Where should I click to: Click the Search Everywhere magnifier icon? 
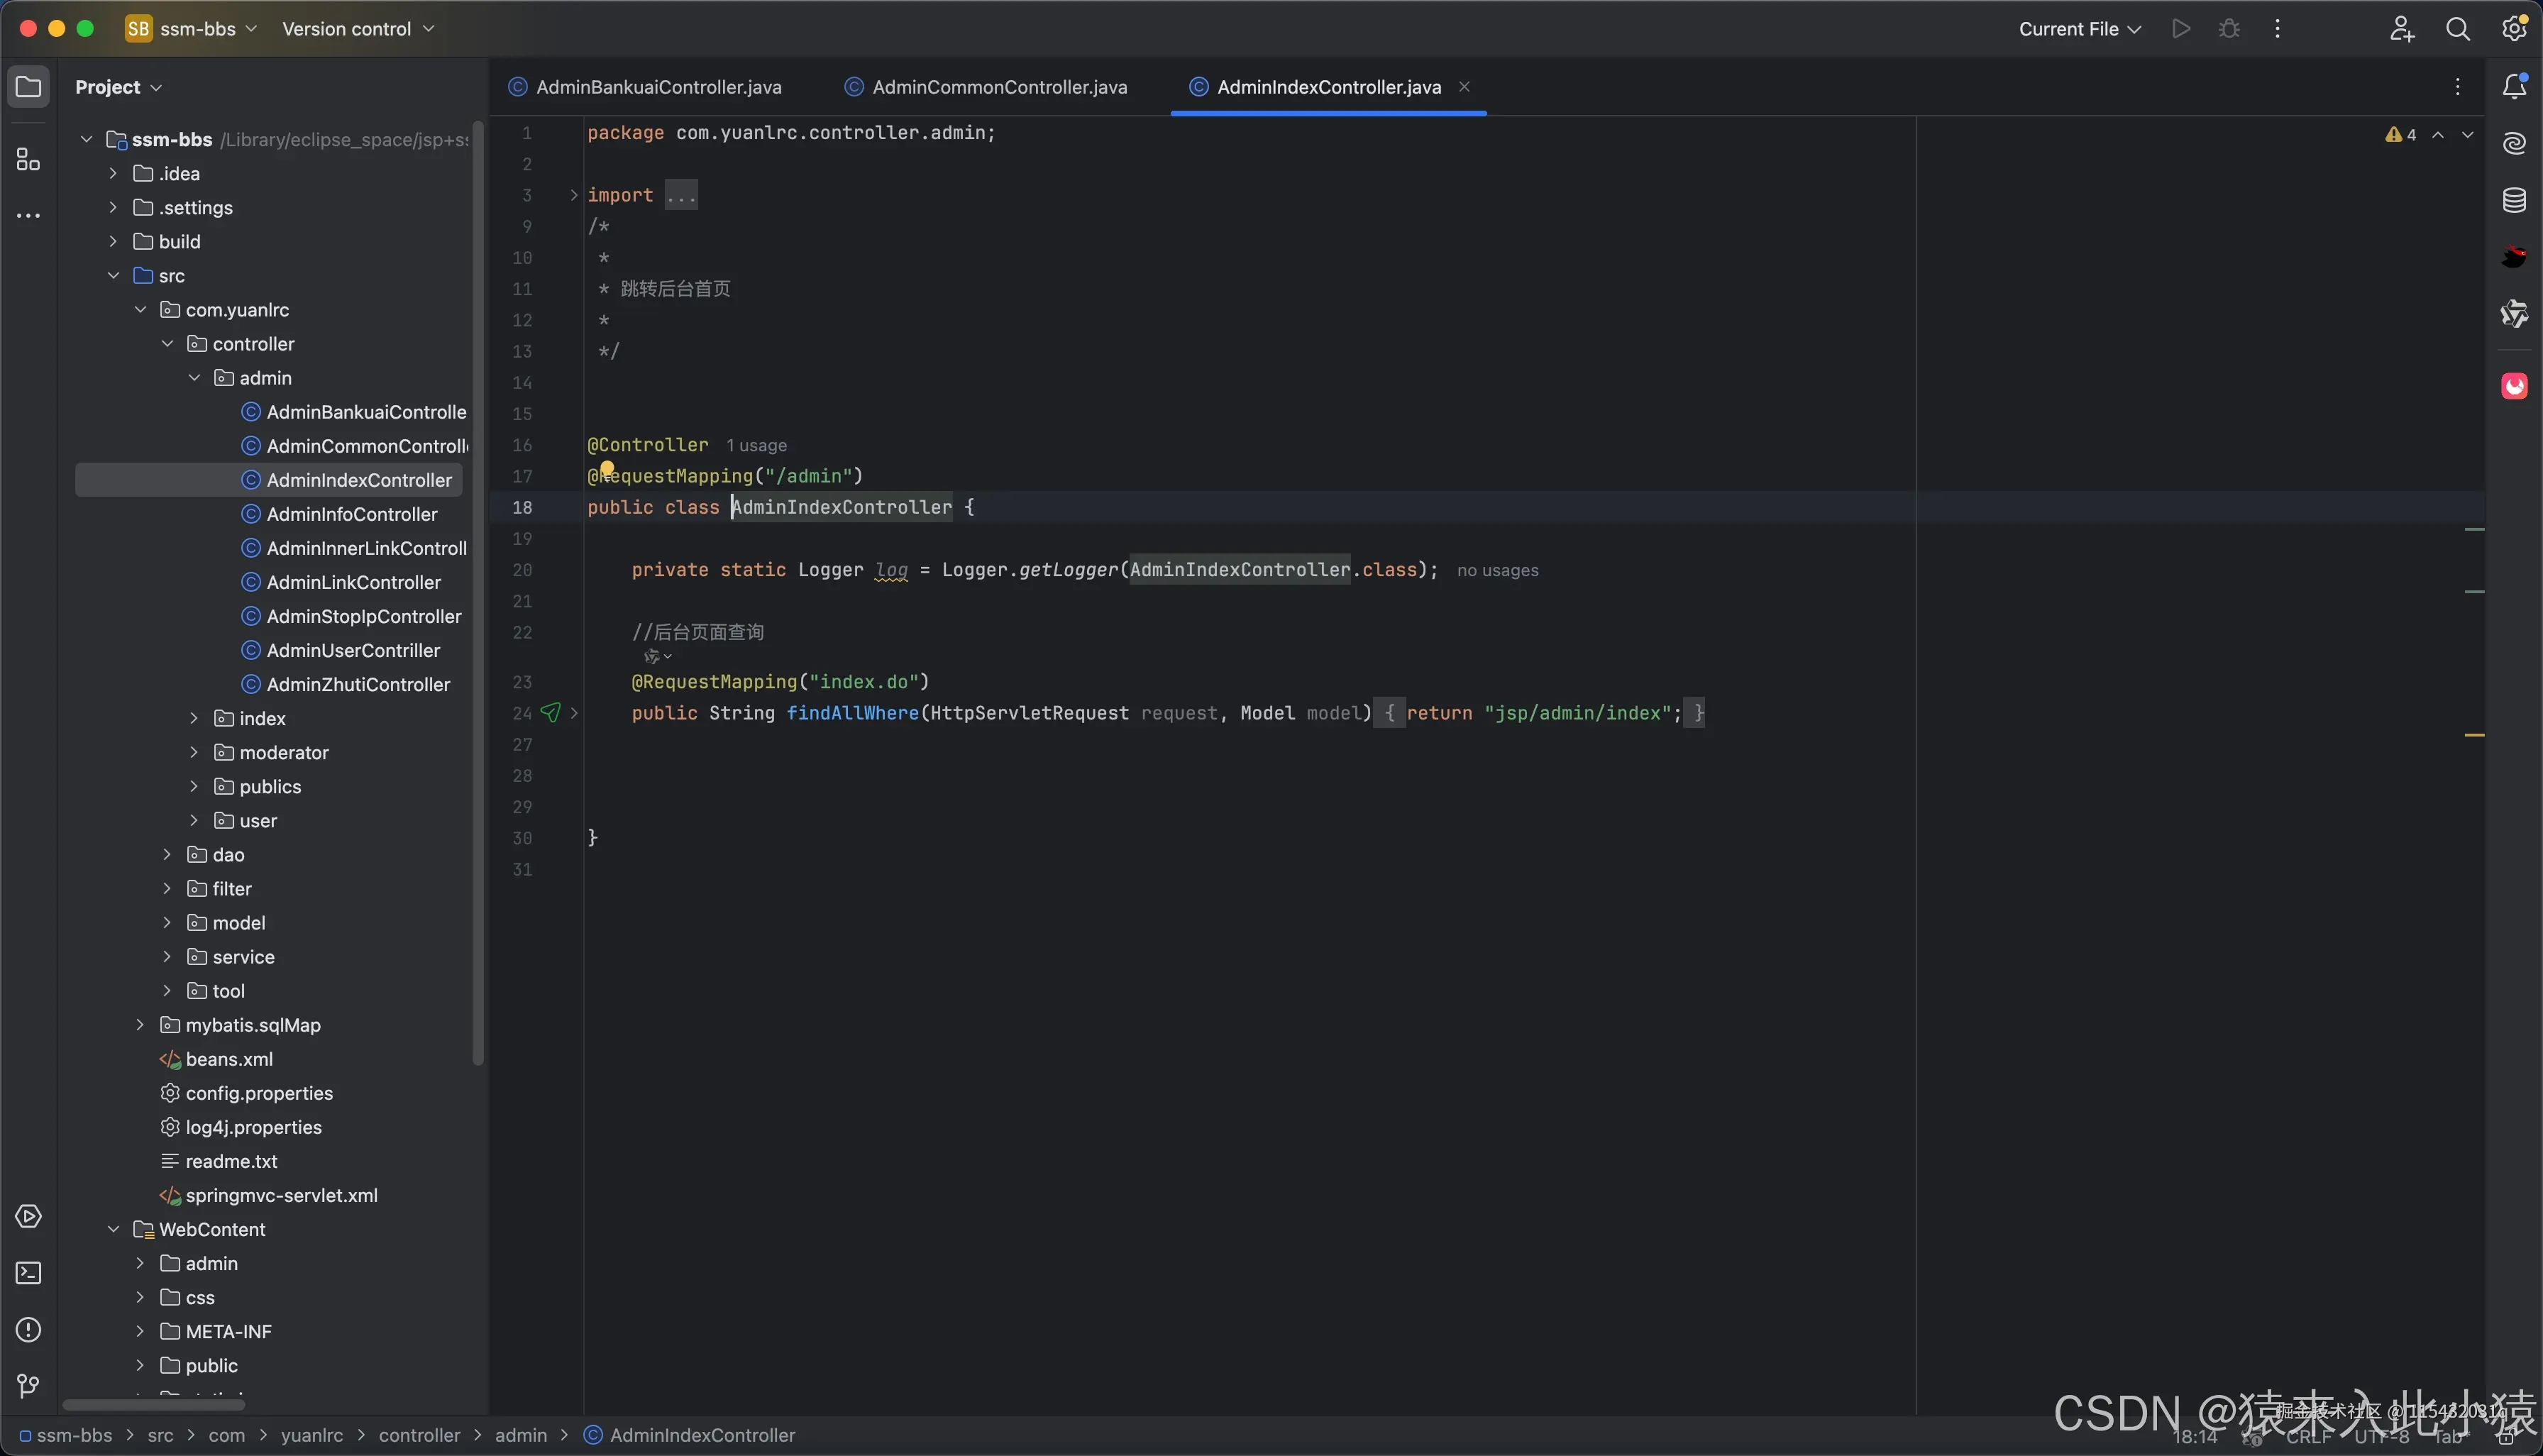(x=2457, y=29)
